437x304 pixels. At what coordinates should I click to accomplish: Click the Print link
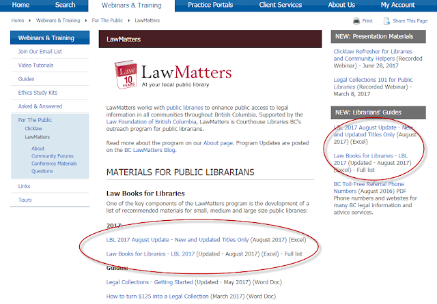point(367,21)
